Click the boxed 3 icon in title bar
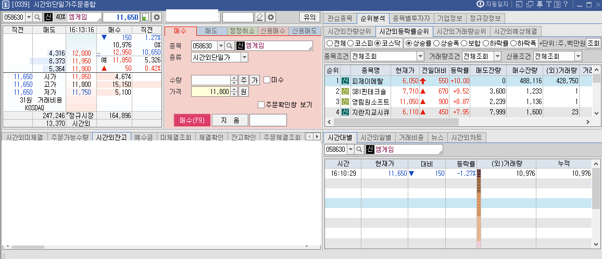The image size is (602, 259). point(557,5)
